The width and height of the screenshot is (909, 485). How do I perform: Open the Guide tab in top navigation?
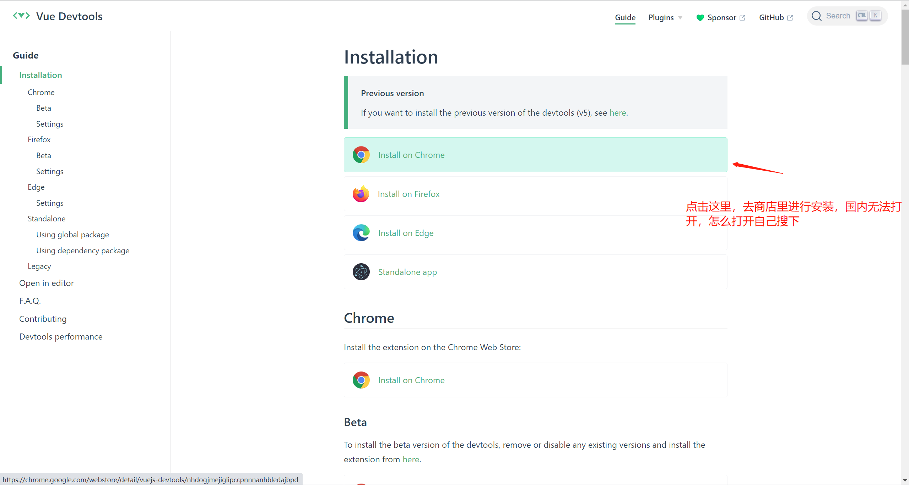click(625, 17)
